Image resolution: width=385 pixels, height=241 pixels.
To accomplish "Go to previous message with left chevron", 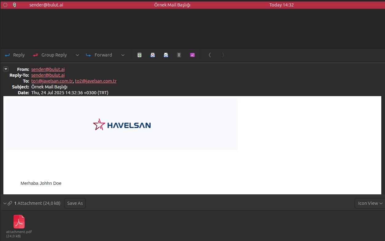I will coord(210,55).
